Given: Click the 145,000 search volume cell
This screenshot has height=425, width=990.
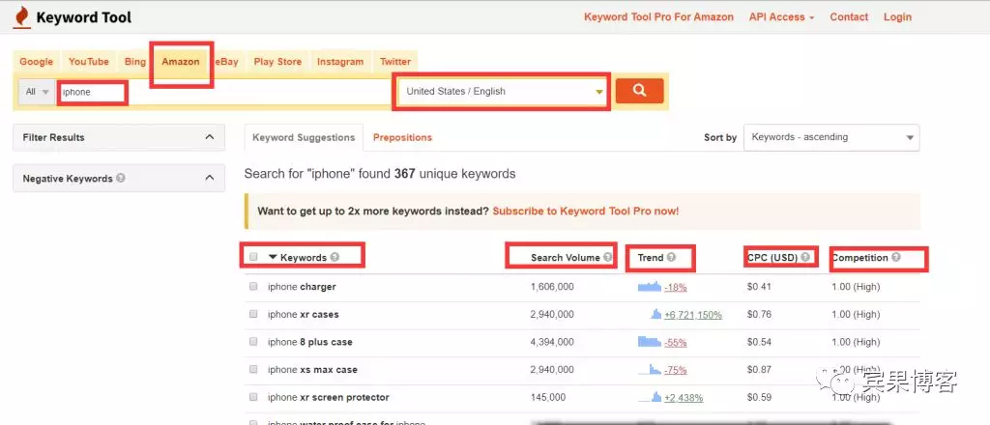Looking at the screenshot, I should 548,397.
